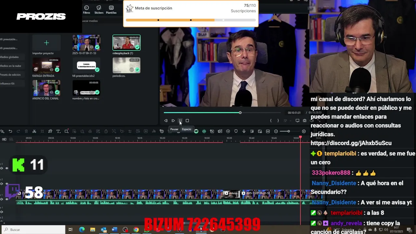Click the preview playback progress slider handle

[x=240, y=112]
